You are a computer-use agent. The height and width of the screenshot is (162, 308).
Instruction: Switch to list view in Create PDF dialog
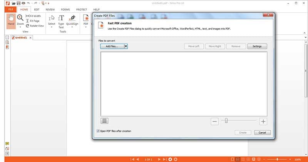point(104,121)
